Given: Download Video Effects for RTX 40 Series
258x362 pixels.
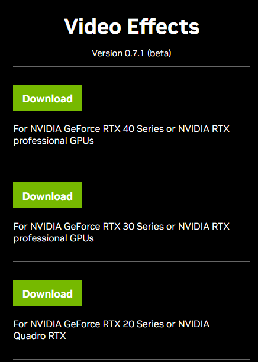Looking at the screenshot, I should (x=47, y=98).
